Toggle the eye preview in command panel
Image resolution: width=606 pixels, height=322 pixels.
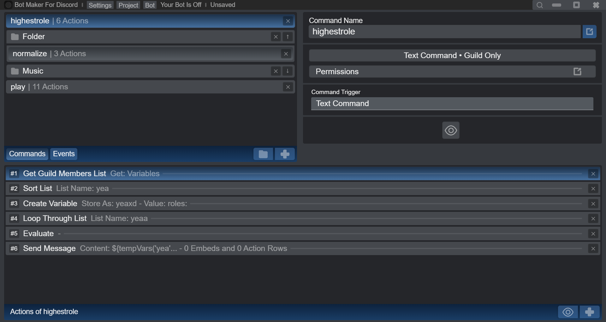click(451, 130)
